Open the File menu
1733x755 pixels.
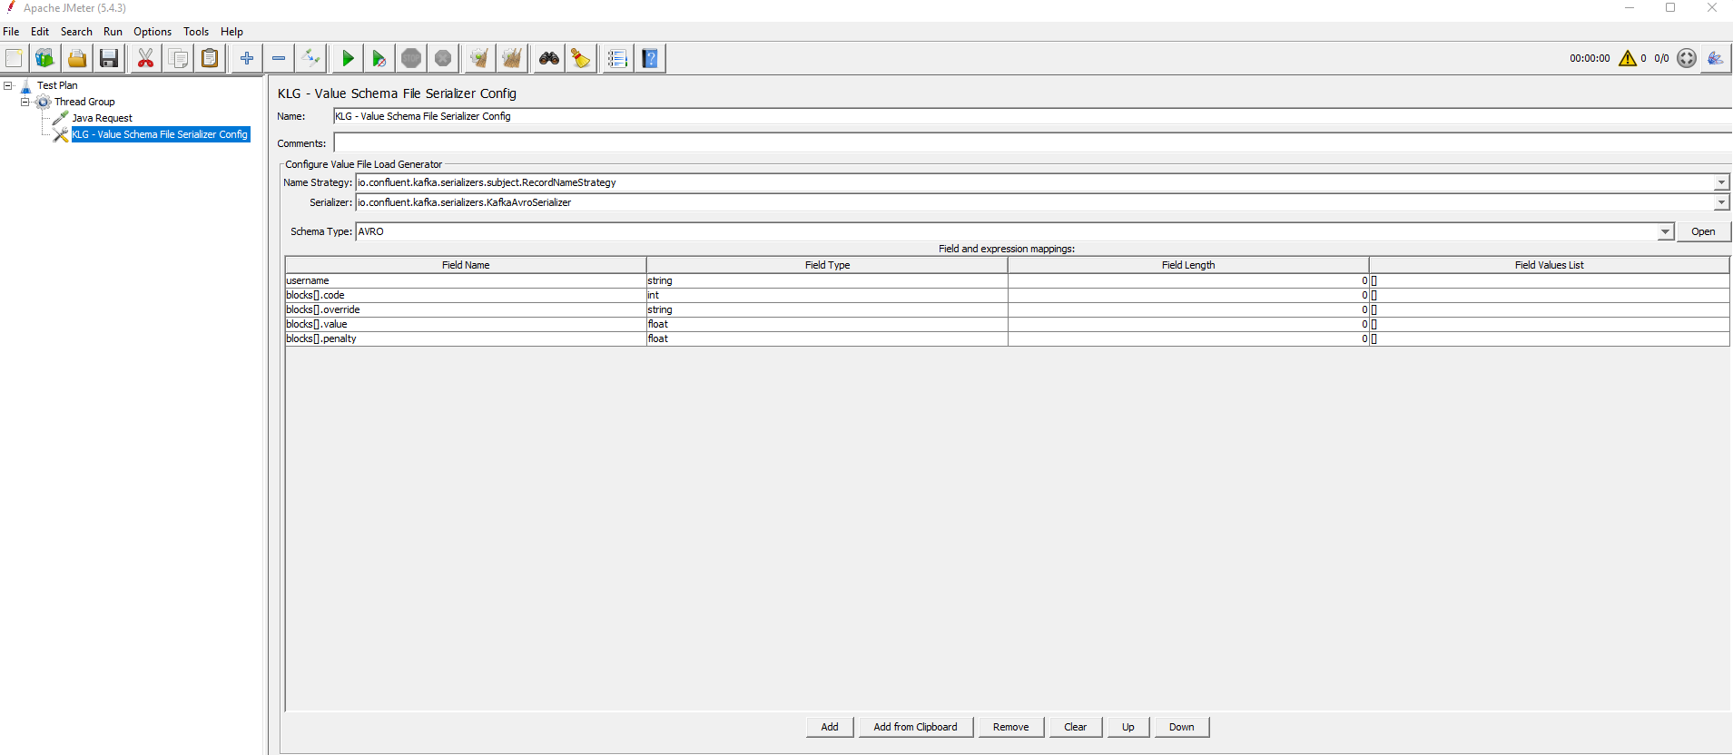coord(11,31)
